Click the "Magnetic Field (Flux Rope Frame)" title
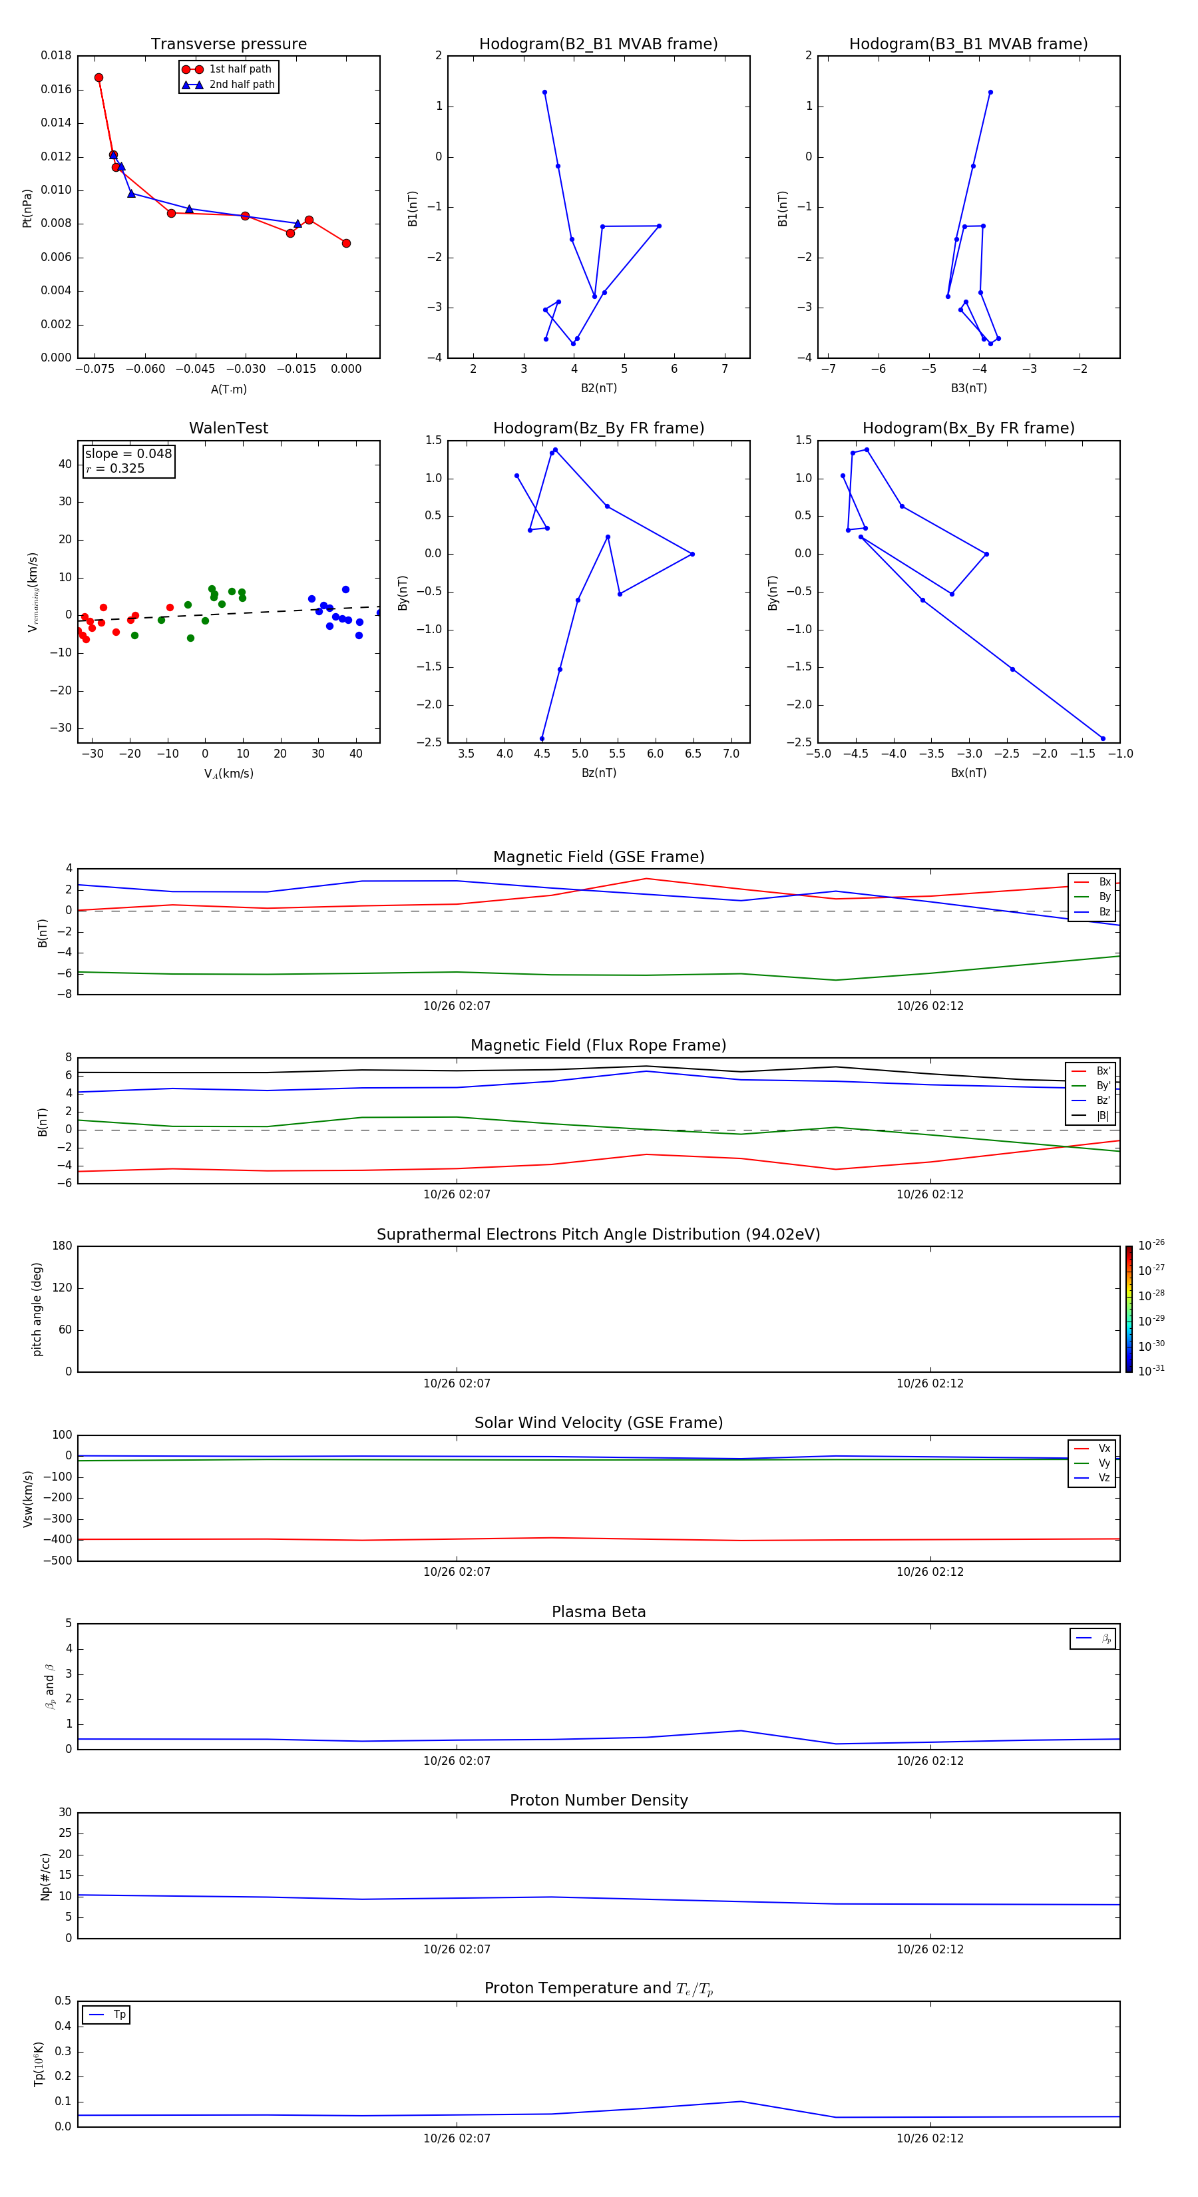 coord(598,1046)
